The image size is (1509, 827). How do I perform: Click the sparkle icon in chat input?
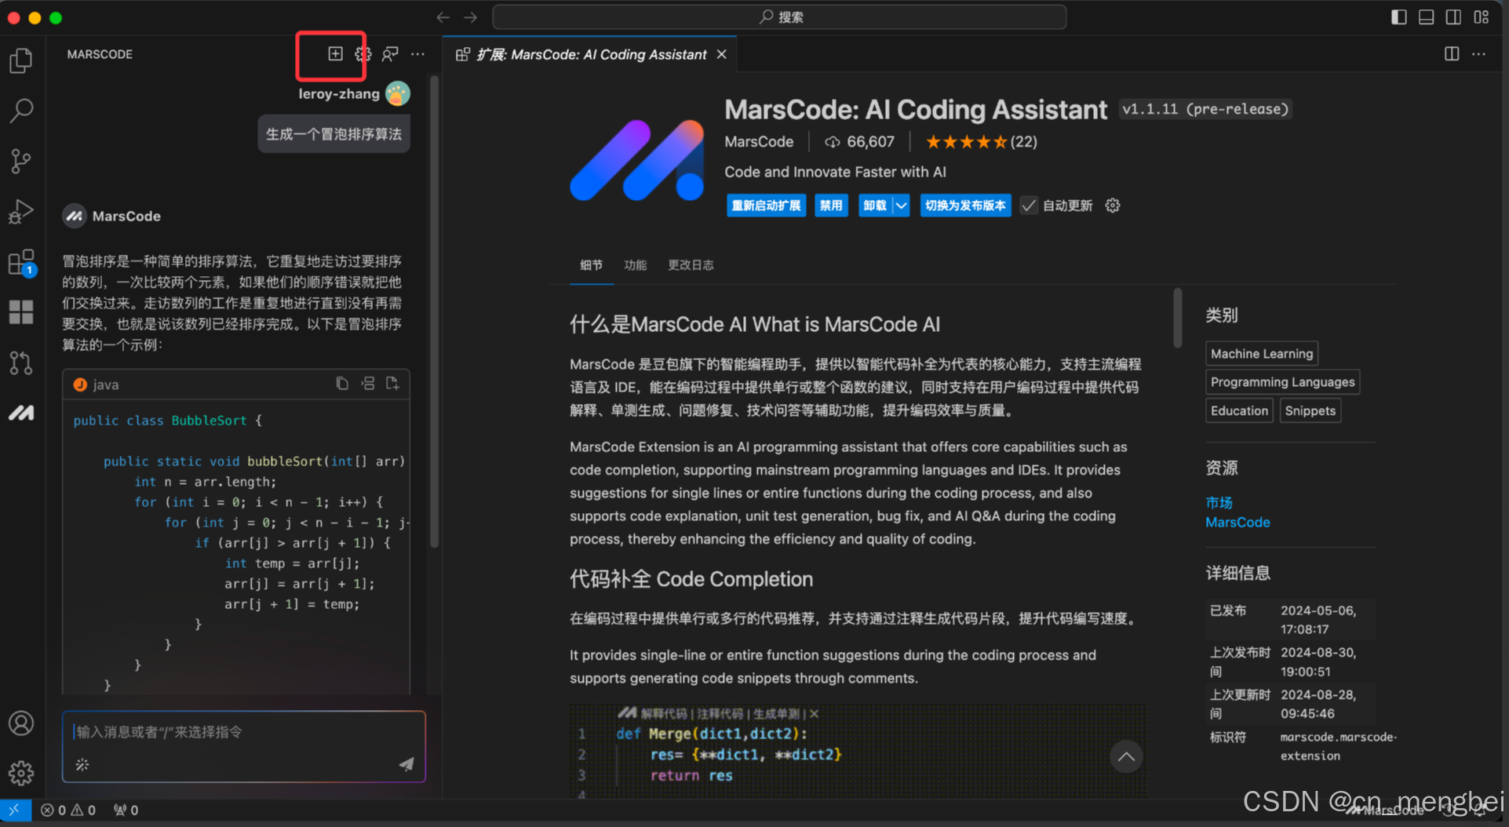coord(82,763)
